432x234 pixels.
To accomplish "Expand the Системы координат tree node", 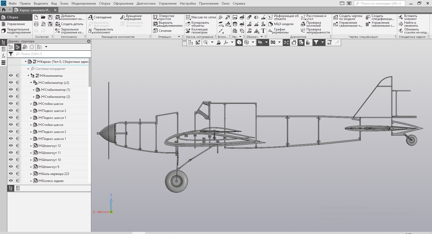I will 28,69.
